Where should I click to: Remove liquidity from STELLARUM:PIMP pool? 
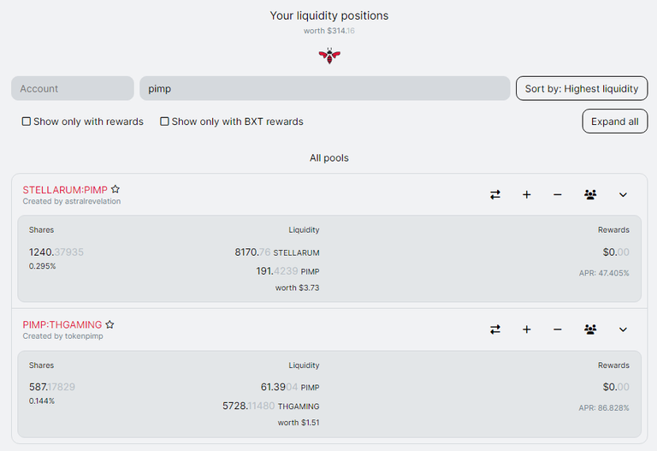[557, 194]
